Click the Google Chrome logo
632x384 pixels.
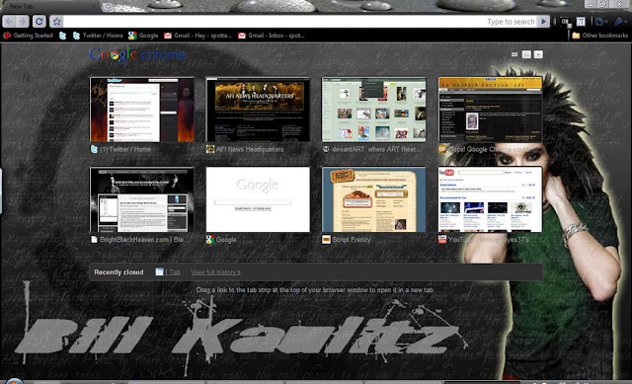pyautogui.click(x=137, y=55)
